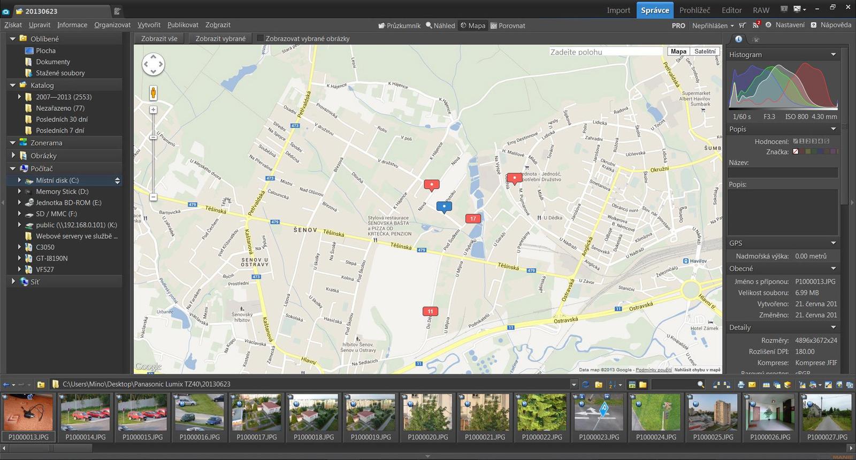Open Nápověda help
Viewport: 856px width, 460px height.
[831, 25]
